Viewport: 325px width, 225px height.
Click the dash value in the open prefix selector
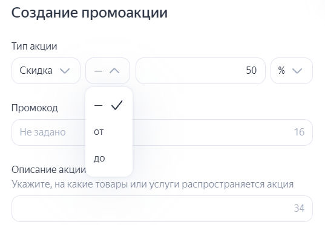pos(98,71)
